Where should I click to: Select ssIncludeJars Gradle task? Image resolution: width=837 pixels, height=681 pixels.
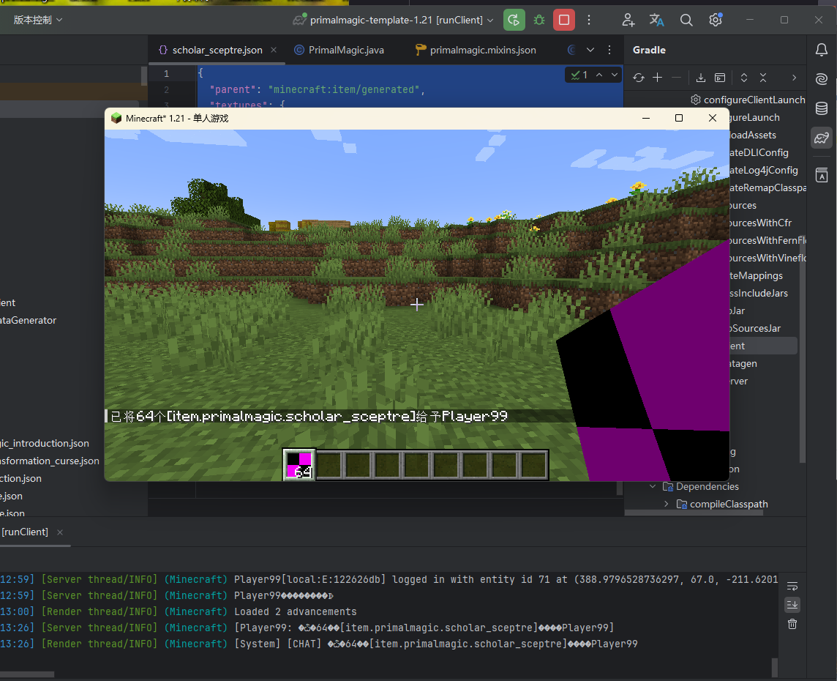759,294
